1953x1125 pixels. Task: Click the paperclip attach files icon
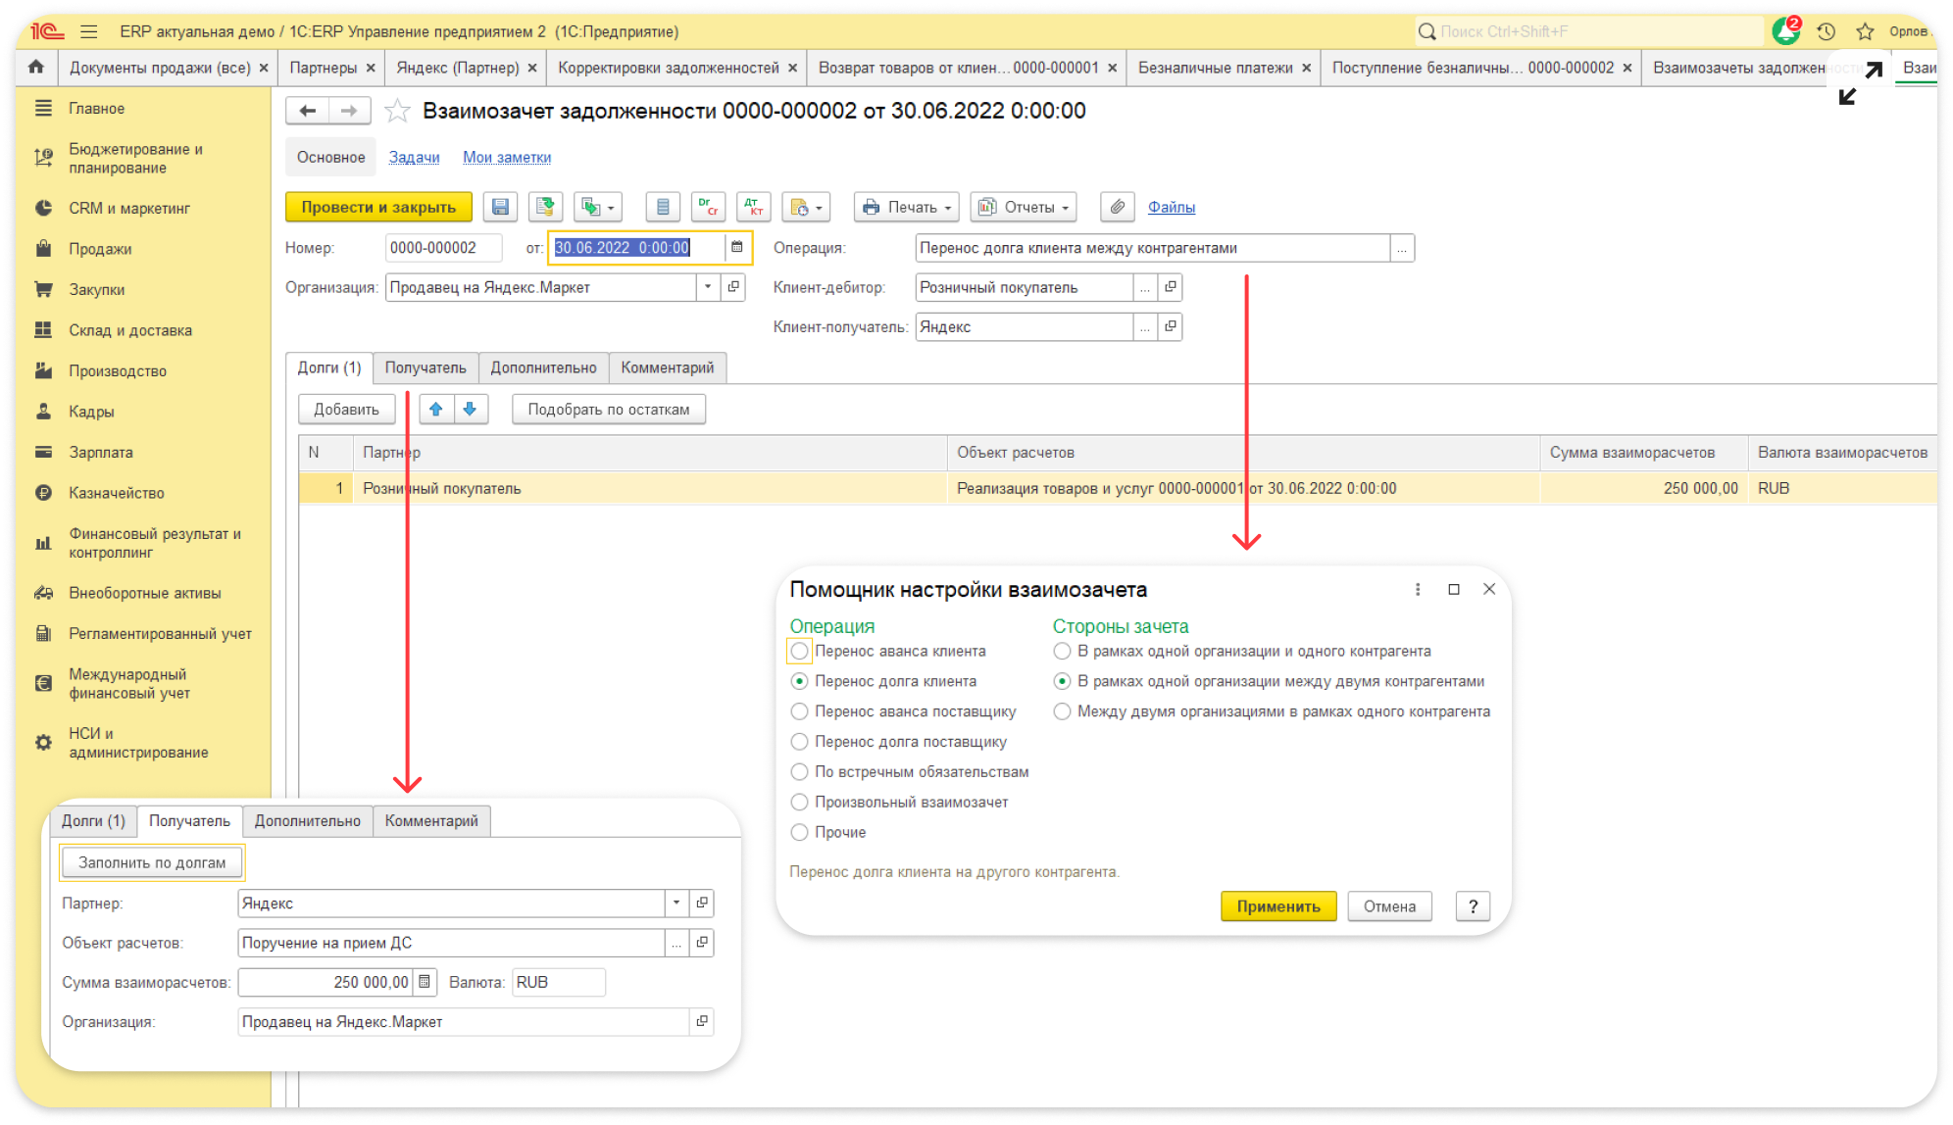pyautogui.click(x=1117, y=207)
